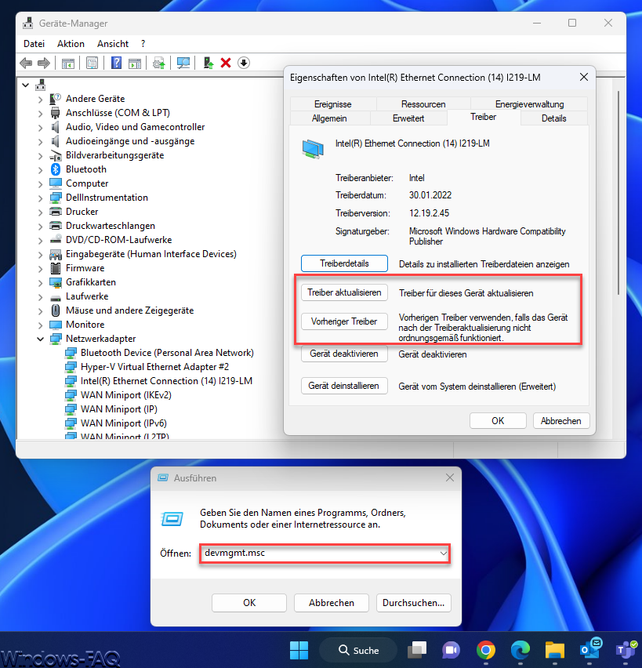Switch to the Energieverwaltung tab
Screen dimensions: 642x668
pos(529,104)
